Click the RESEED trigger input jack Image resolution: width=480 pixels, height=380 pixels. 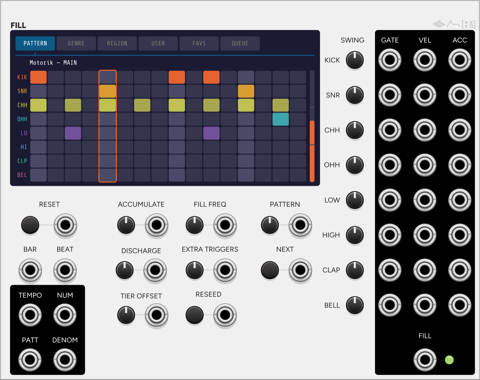tap(225, 315)
